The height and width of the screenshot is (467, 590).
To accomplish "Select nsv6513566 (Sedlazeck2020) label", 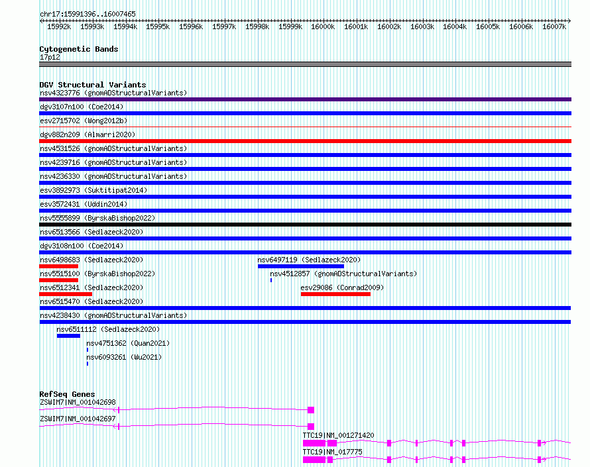I will click(x=91, y=232).
